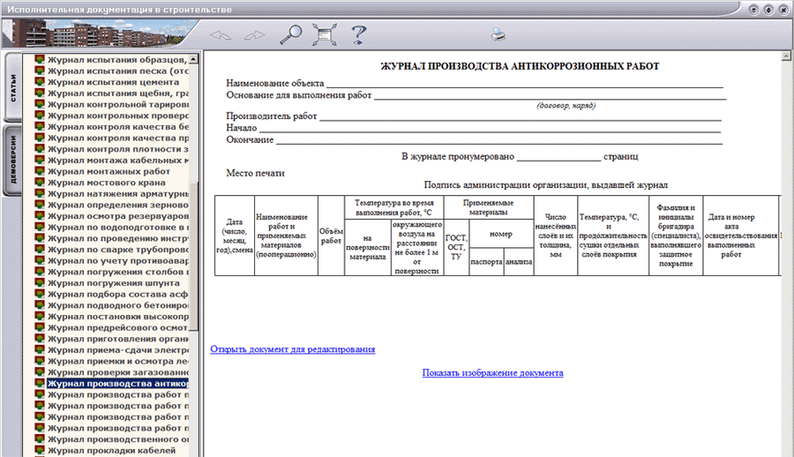The image size is (794, 457).
Task: Select Журнал подводного бетонирования item
Action: click(117, 305)
